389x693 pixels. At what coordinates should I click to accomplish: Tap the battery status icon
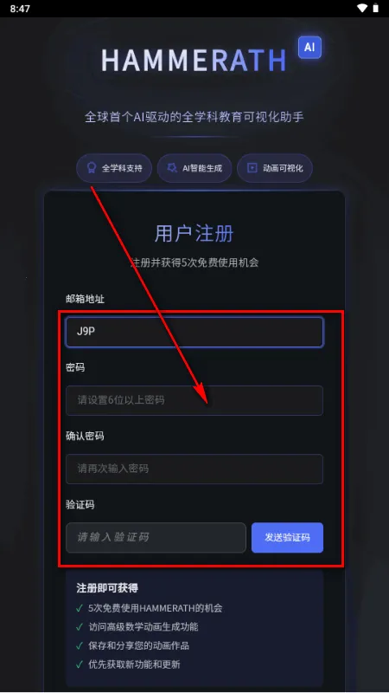pos(376,9)
